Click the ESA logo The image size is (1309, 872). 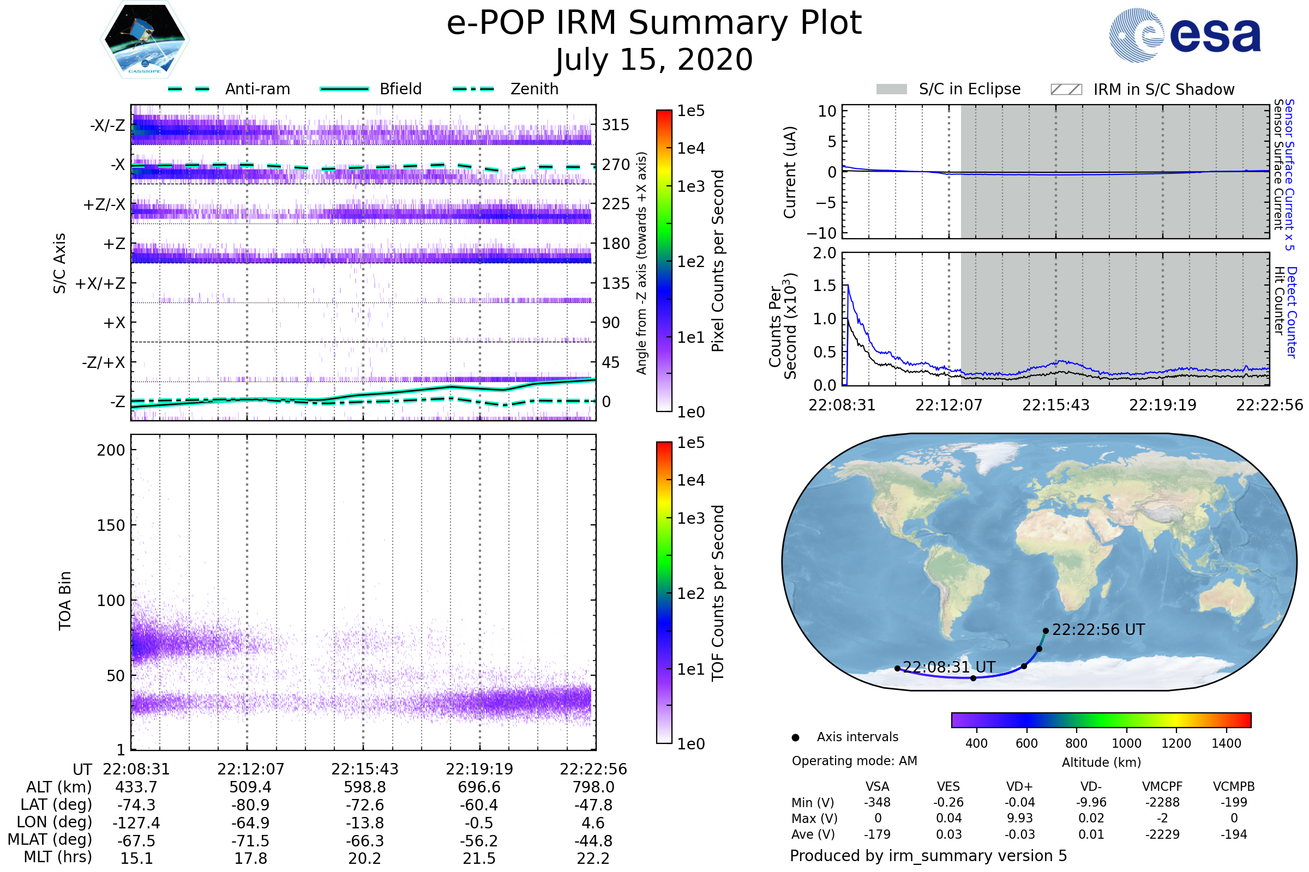(x=1184, y=35)
